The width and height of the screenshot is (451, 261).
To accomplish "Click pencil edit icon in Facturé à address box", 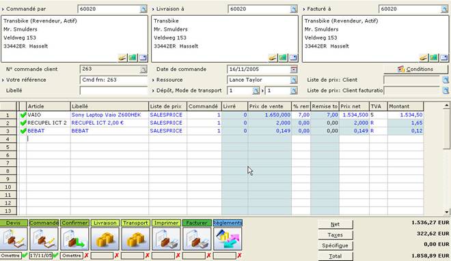I will tap(424, 58).
